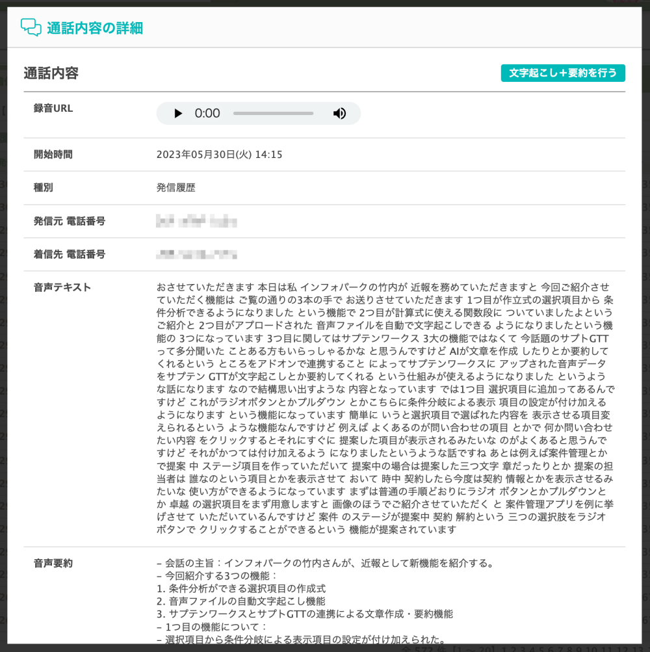Image resolution: width=650 pixels, height=652 pixels.
Task: Click the 音声要約 label
Action: pyautogui.click(x=53, y=563)
